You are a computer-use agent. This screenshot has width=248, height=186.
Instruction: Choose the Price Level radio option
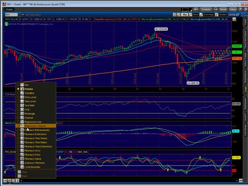(18, 97)
